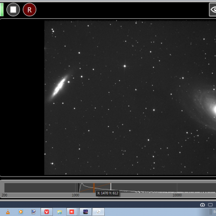Open VLC media player from taskbar
This screenshot has width=216, height=216.
click(x=8, y=212)
